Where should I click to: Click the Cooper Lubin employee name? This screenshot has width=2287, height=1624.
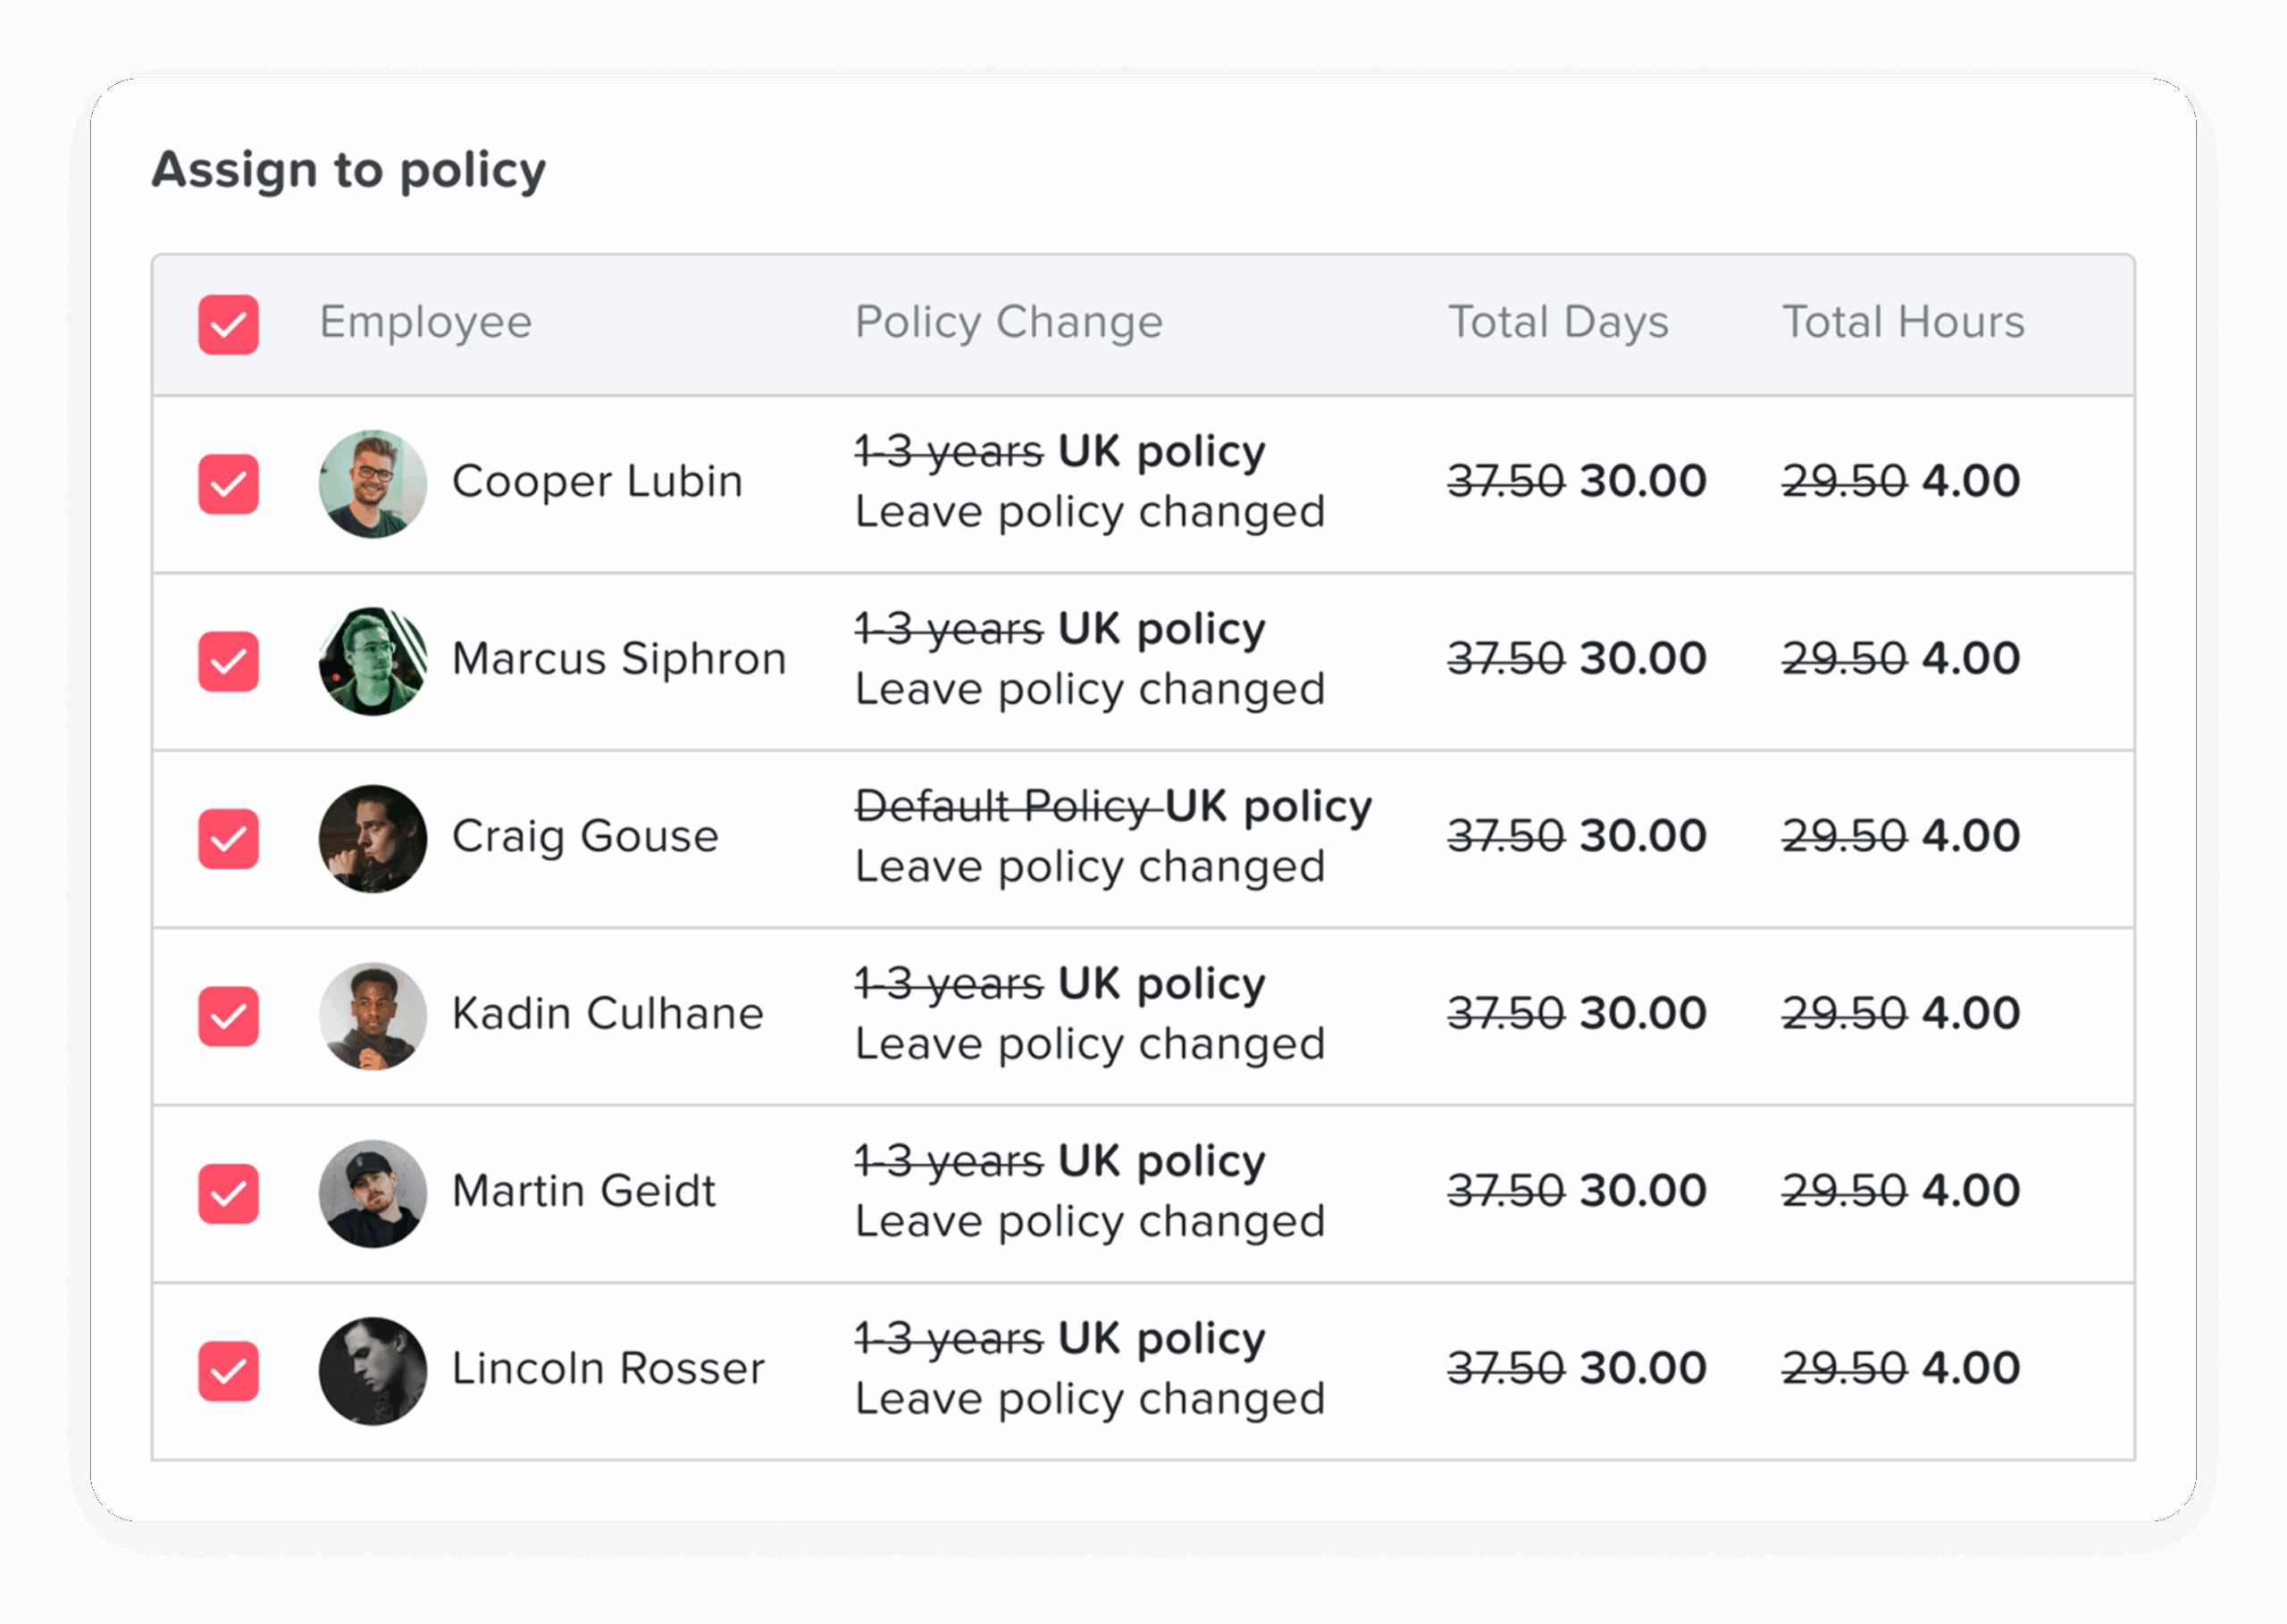pyautogui.click(x=597, y=481)
